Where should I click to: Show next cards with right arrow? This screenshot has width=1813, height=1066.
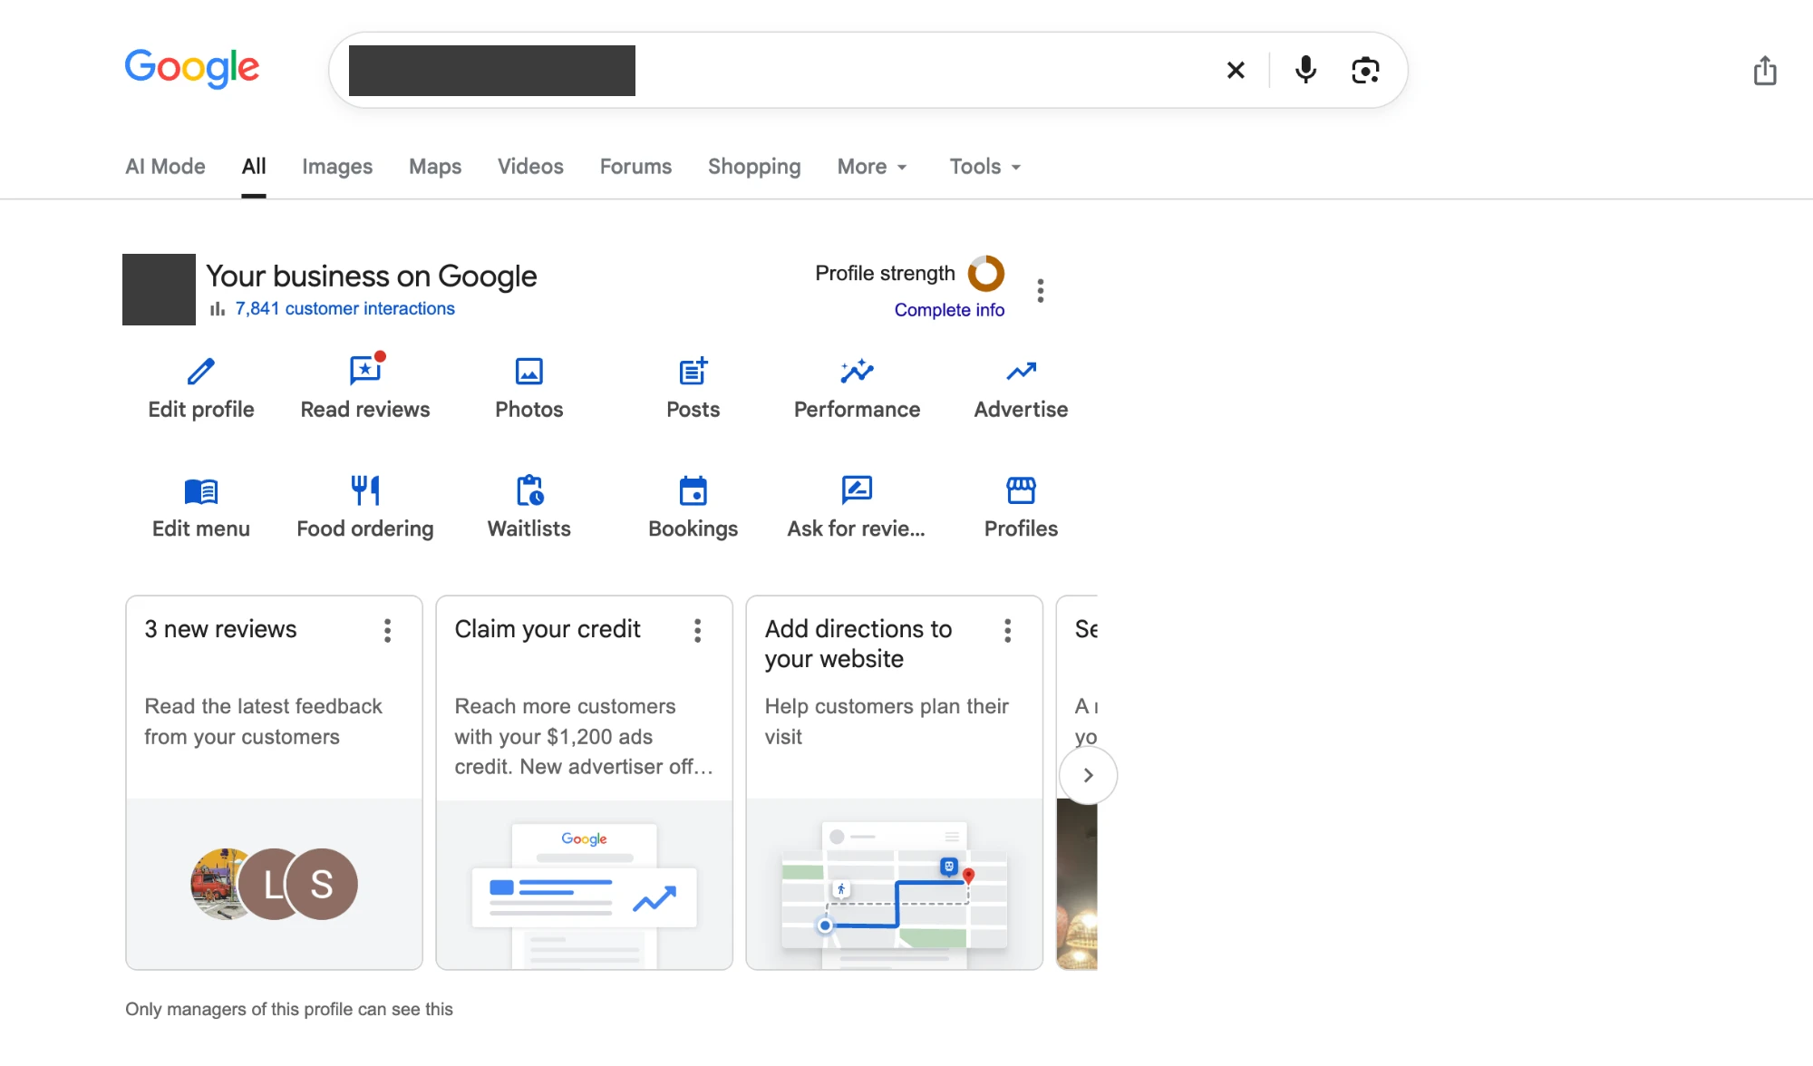tap(1088, 775)
